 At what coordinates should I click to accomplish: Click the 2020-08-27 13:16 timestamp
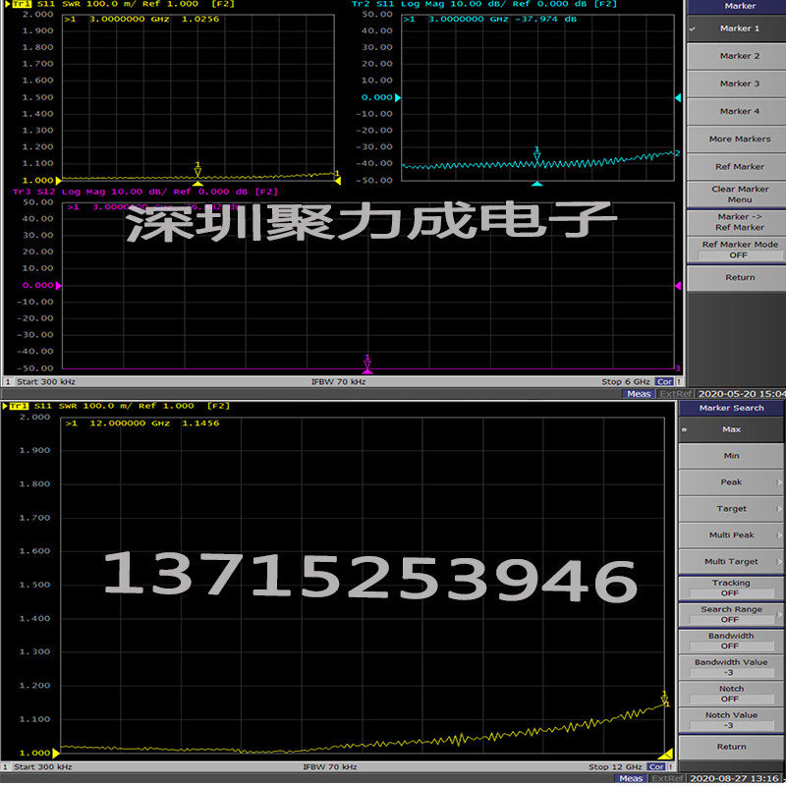tap(734, 778)
